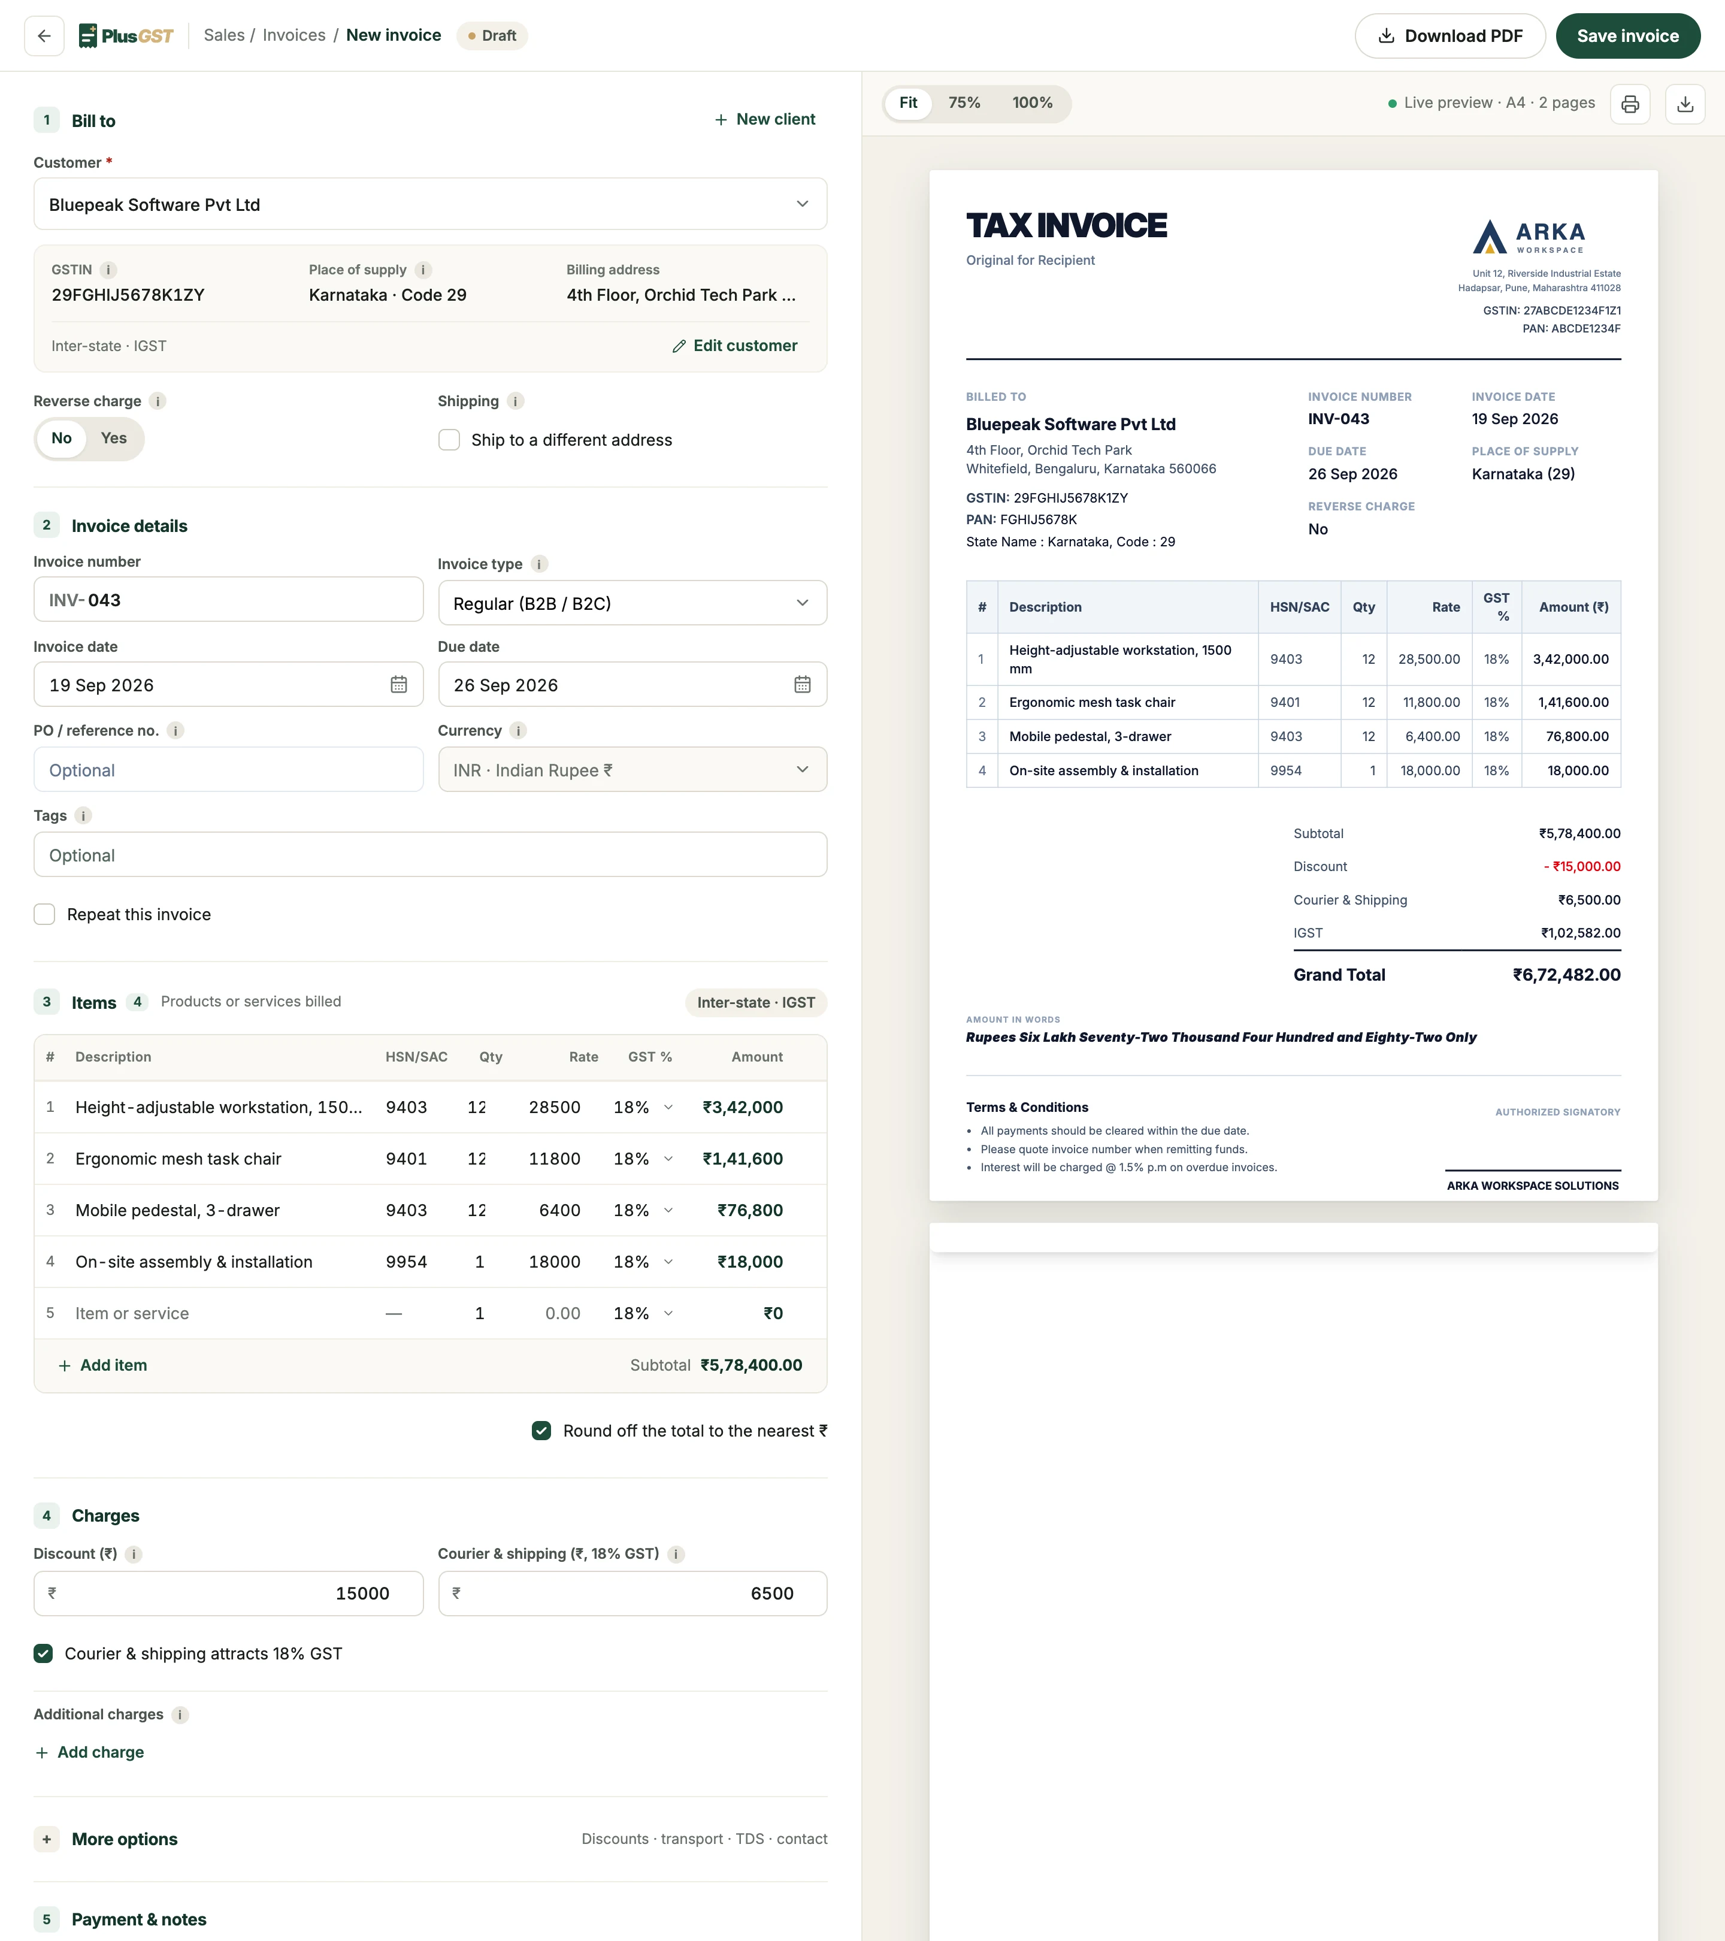Click Edit customer link
1725x1941 pixels.
click(x=735, y=346)
